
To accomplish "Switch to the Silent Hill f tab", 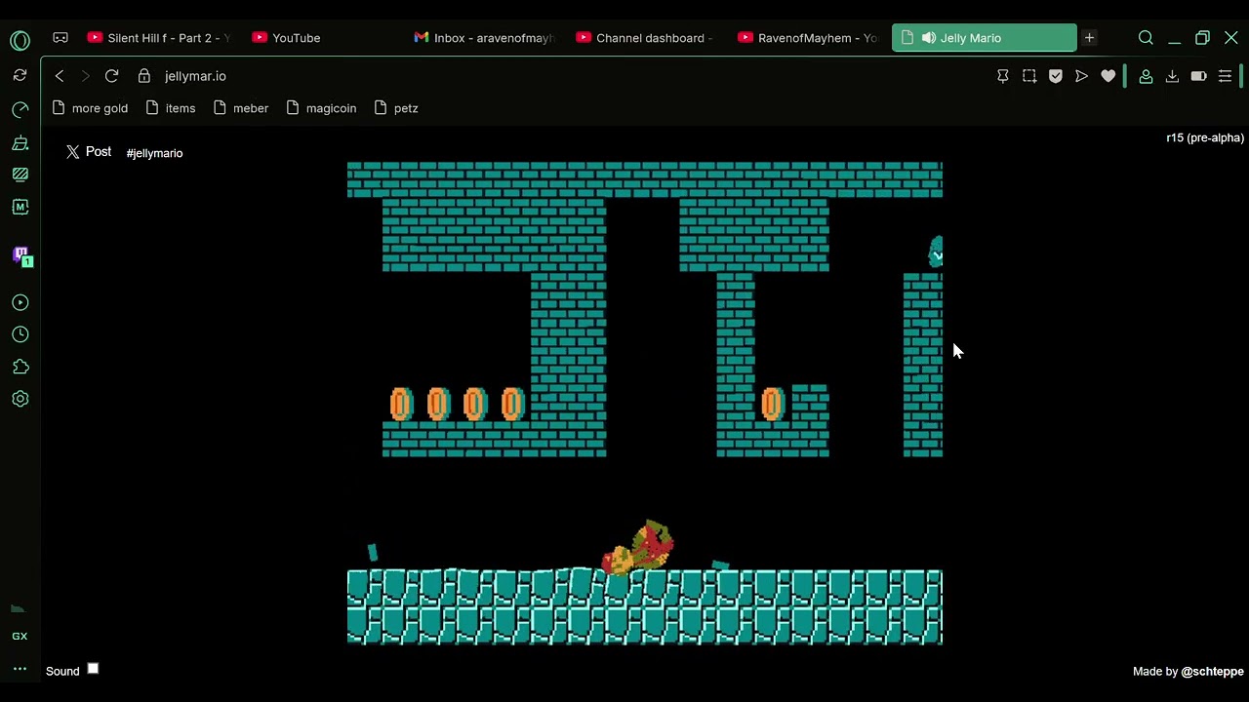I will pos(158,38).
